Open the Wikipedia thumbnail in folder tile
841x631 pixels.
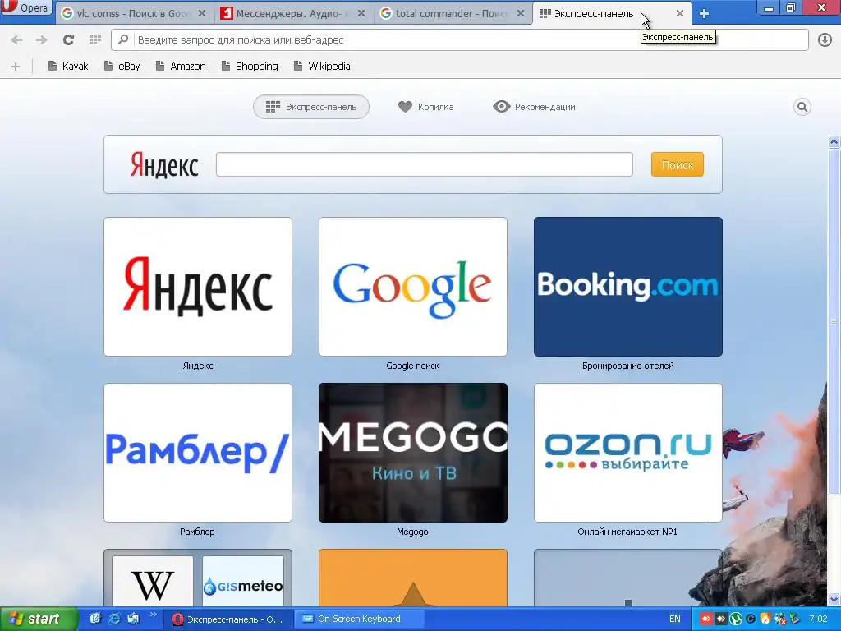pyautogui.click(x=153, y=582)
